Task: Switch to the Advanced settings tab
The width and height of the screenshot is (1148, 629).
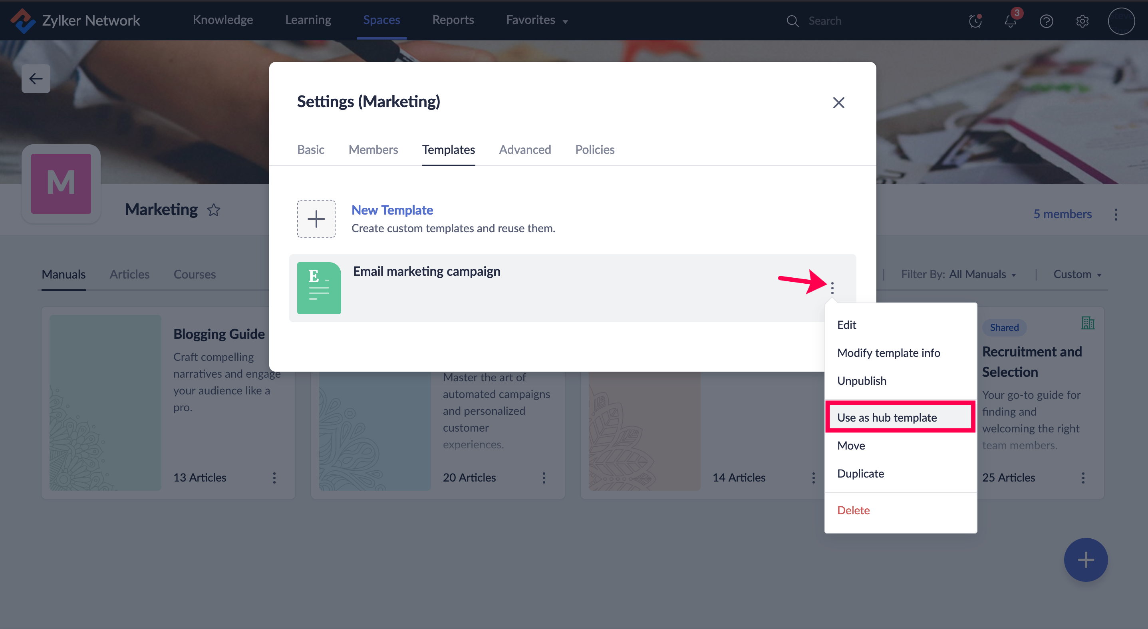Action: [x=524, y=149]
